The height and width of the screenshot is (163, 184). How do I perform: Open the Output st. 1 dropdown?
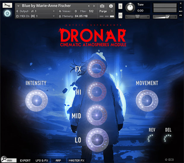pos(35,11)
